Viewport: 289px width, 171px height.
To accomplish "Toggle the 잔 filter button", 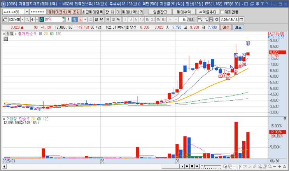I will pyautogui.click(x=107, y=12).
